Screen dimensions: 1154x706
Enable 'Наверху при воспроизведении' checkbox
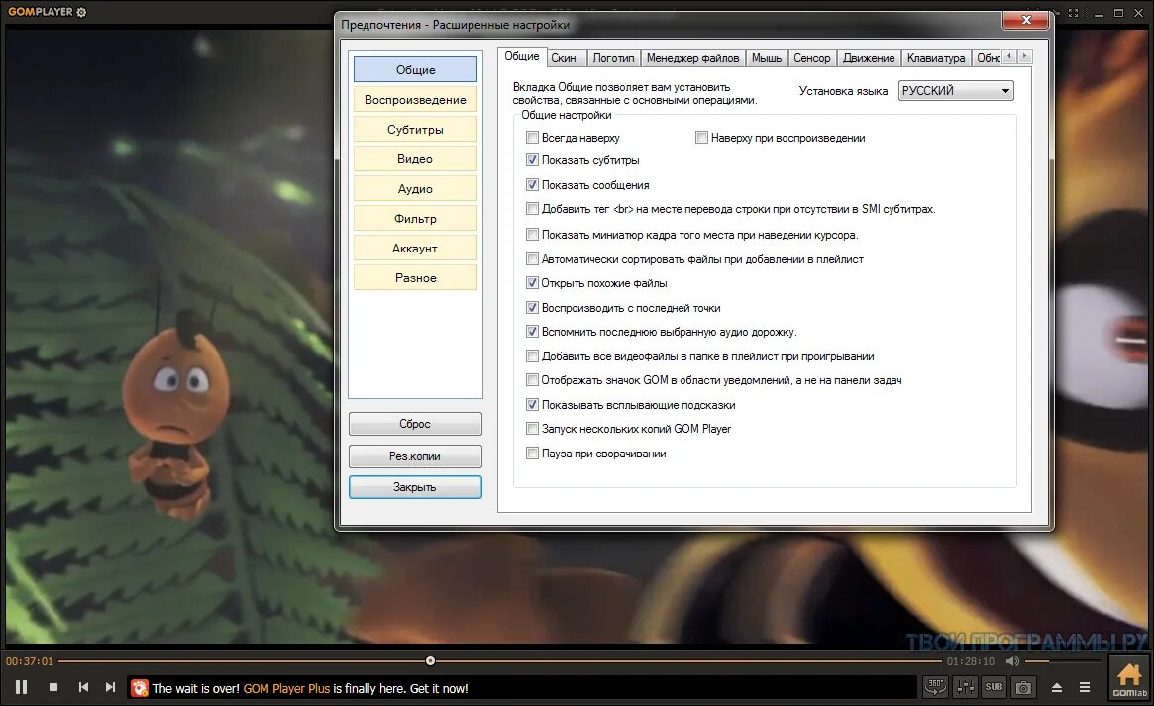pyautogui.click(x=701, y=137)
